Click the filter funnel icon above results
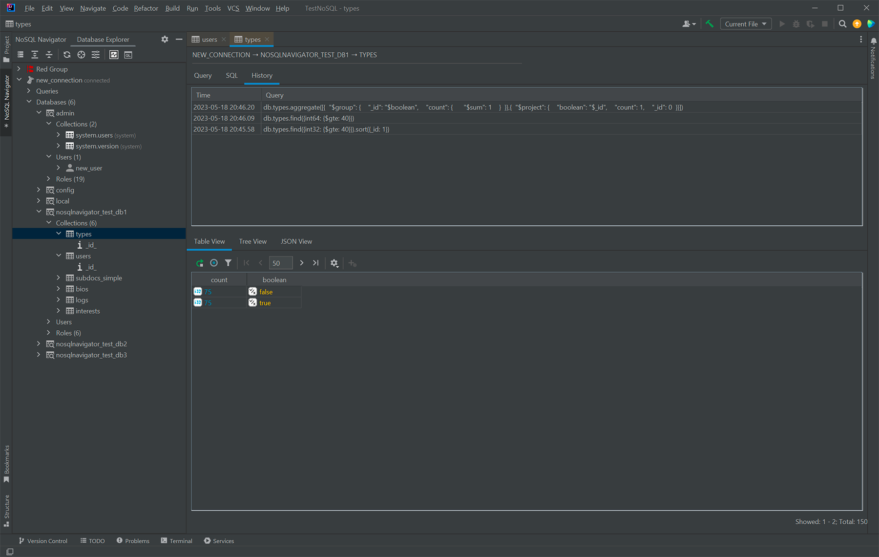This screenshot has height=557, width=879. 228,263
